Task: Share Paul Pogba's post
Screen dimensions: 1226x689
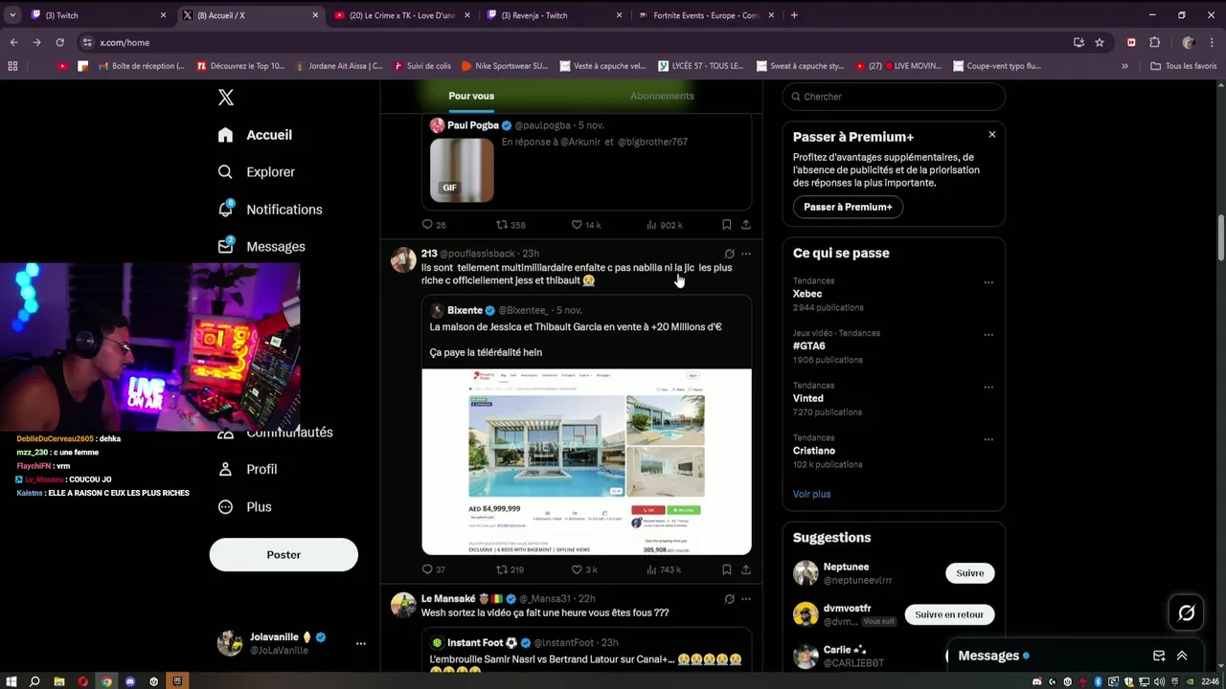Action: click(745, 225)
